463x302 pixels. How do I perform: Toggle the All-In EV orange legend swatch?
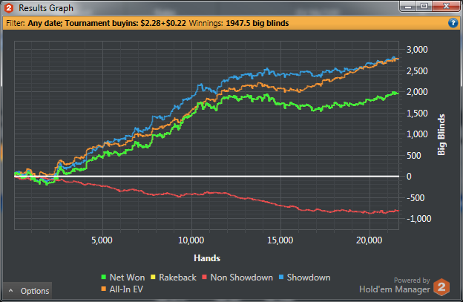point(104,289)
